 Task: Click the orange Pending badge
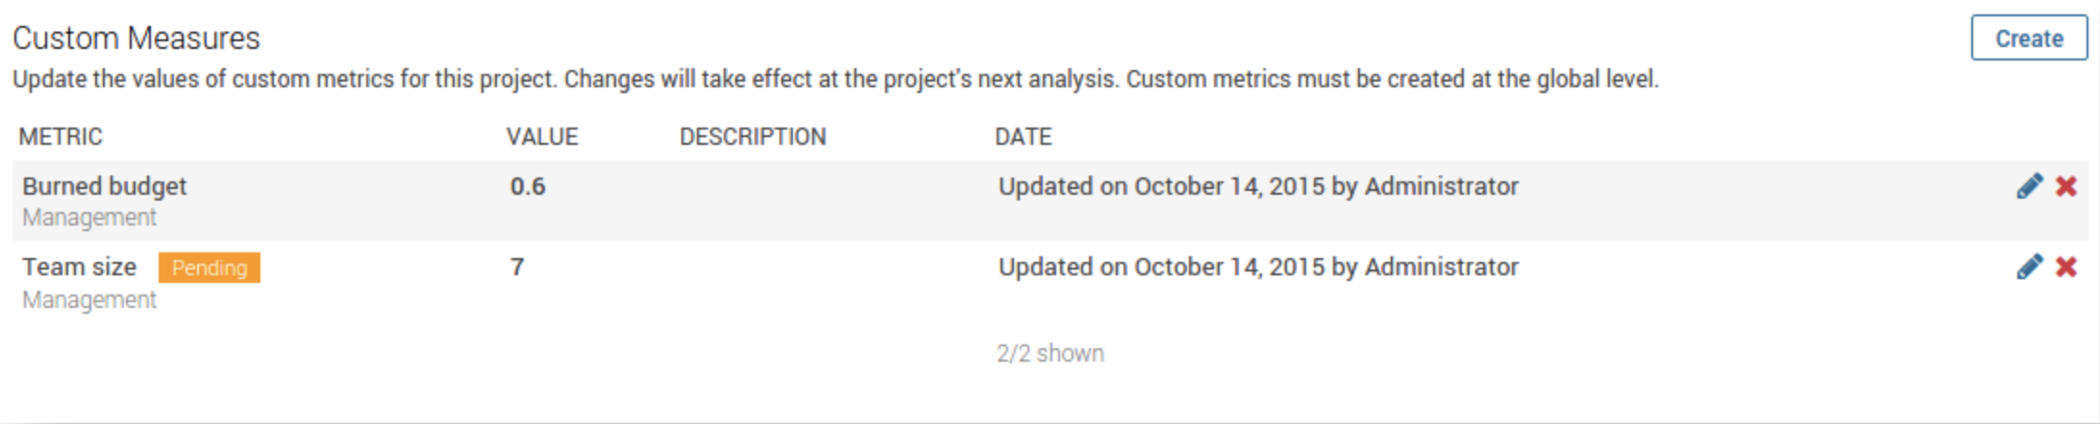pyautogui.click(x=210, y=268)
